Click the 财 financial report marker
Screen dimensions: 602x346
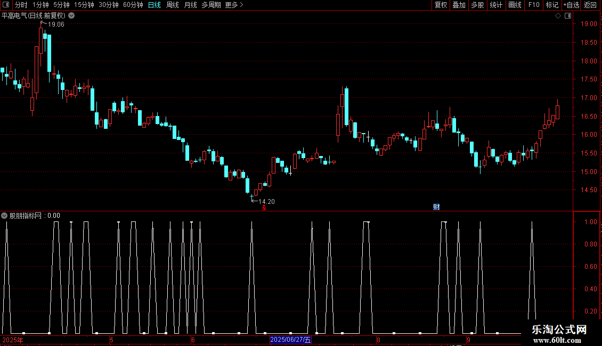pos(436,207)
